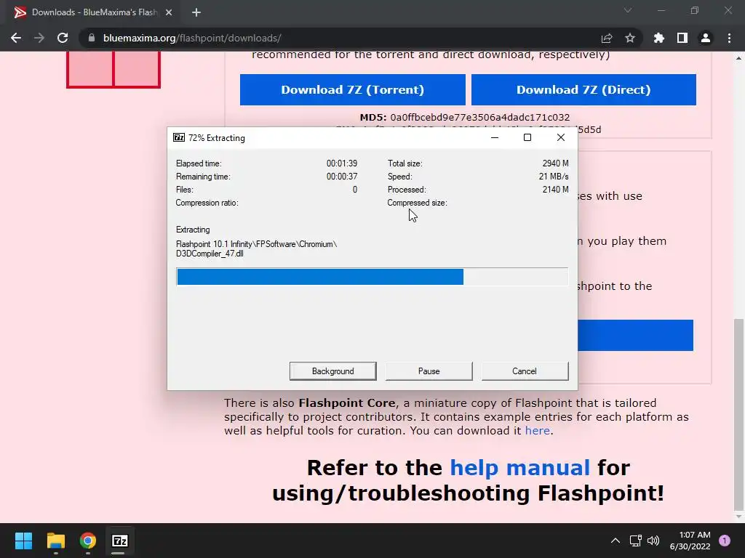
Task: Click the MD5 hash text
Action: tap(465, 117)
